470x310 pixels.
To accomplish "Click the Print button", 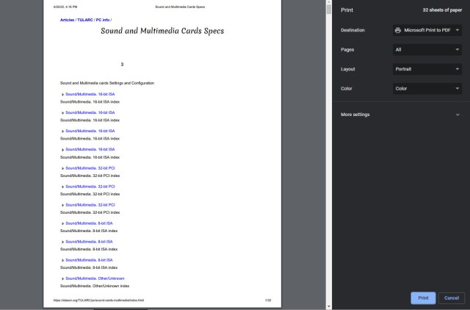I will (x=423, y=298).
